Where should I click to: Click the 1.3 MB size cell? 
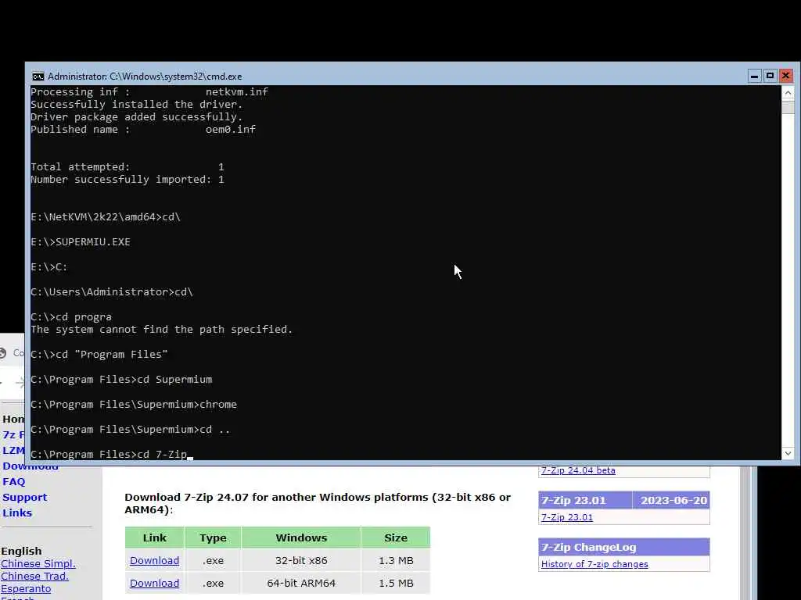coord(396,560)
